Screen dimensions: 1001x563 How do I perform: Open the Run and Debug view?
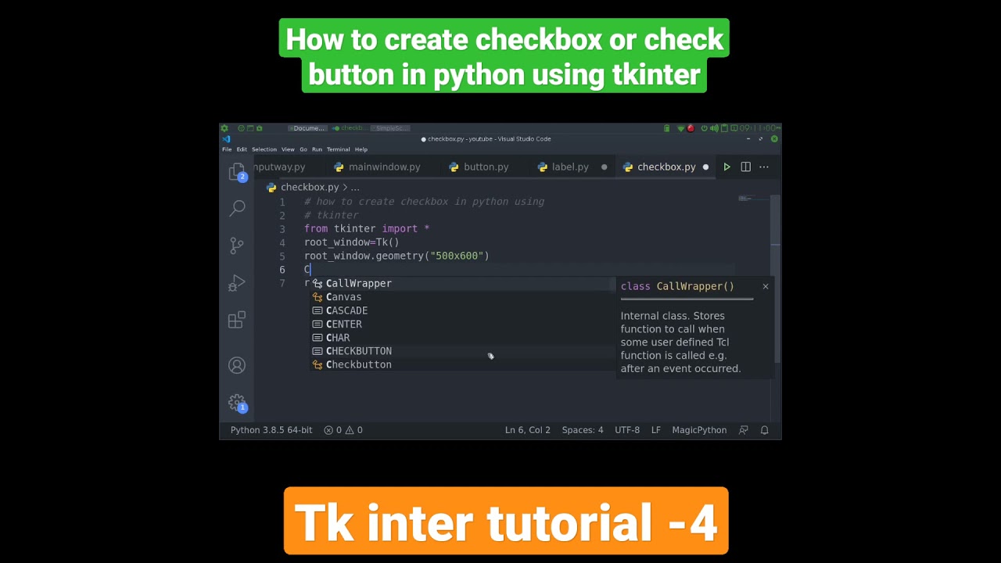point(237,283)
